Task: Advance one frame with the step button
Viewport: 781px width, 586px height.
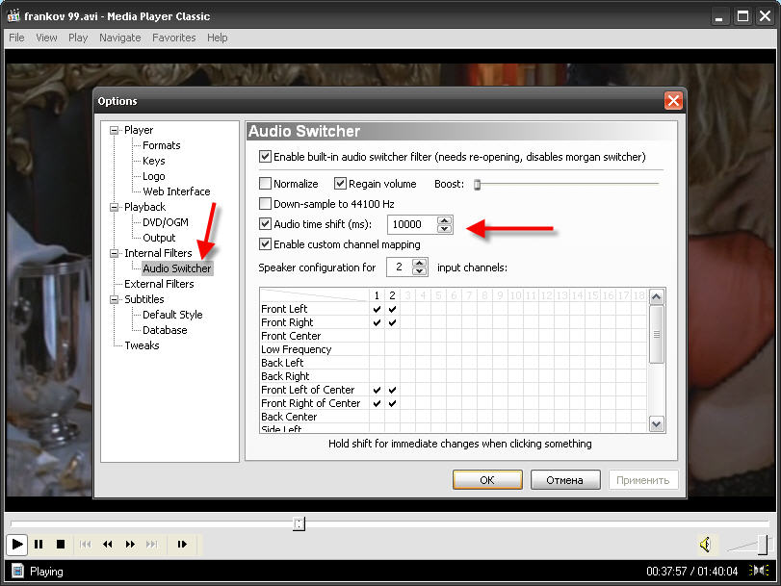Action: (182, 545)
